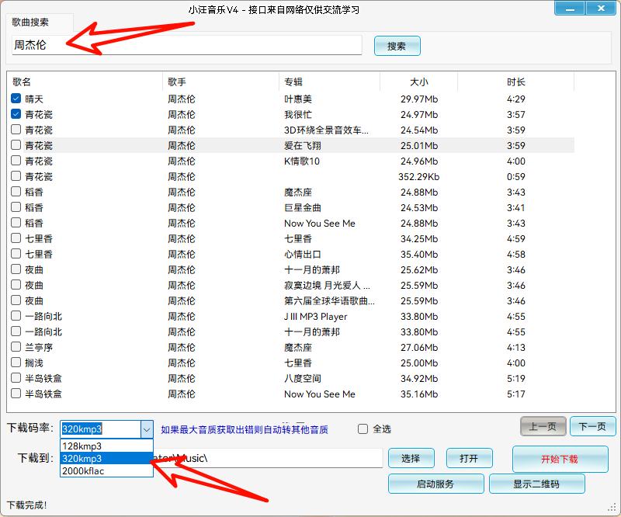The height and width of the screenshot is (517, 621).
Task: Select 128kmp3 from the bitrate list
Action: [x=83, y=446]
